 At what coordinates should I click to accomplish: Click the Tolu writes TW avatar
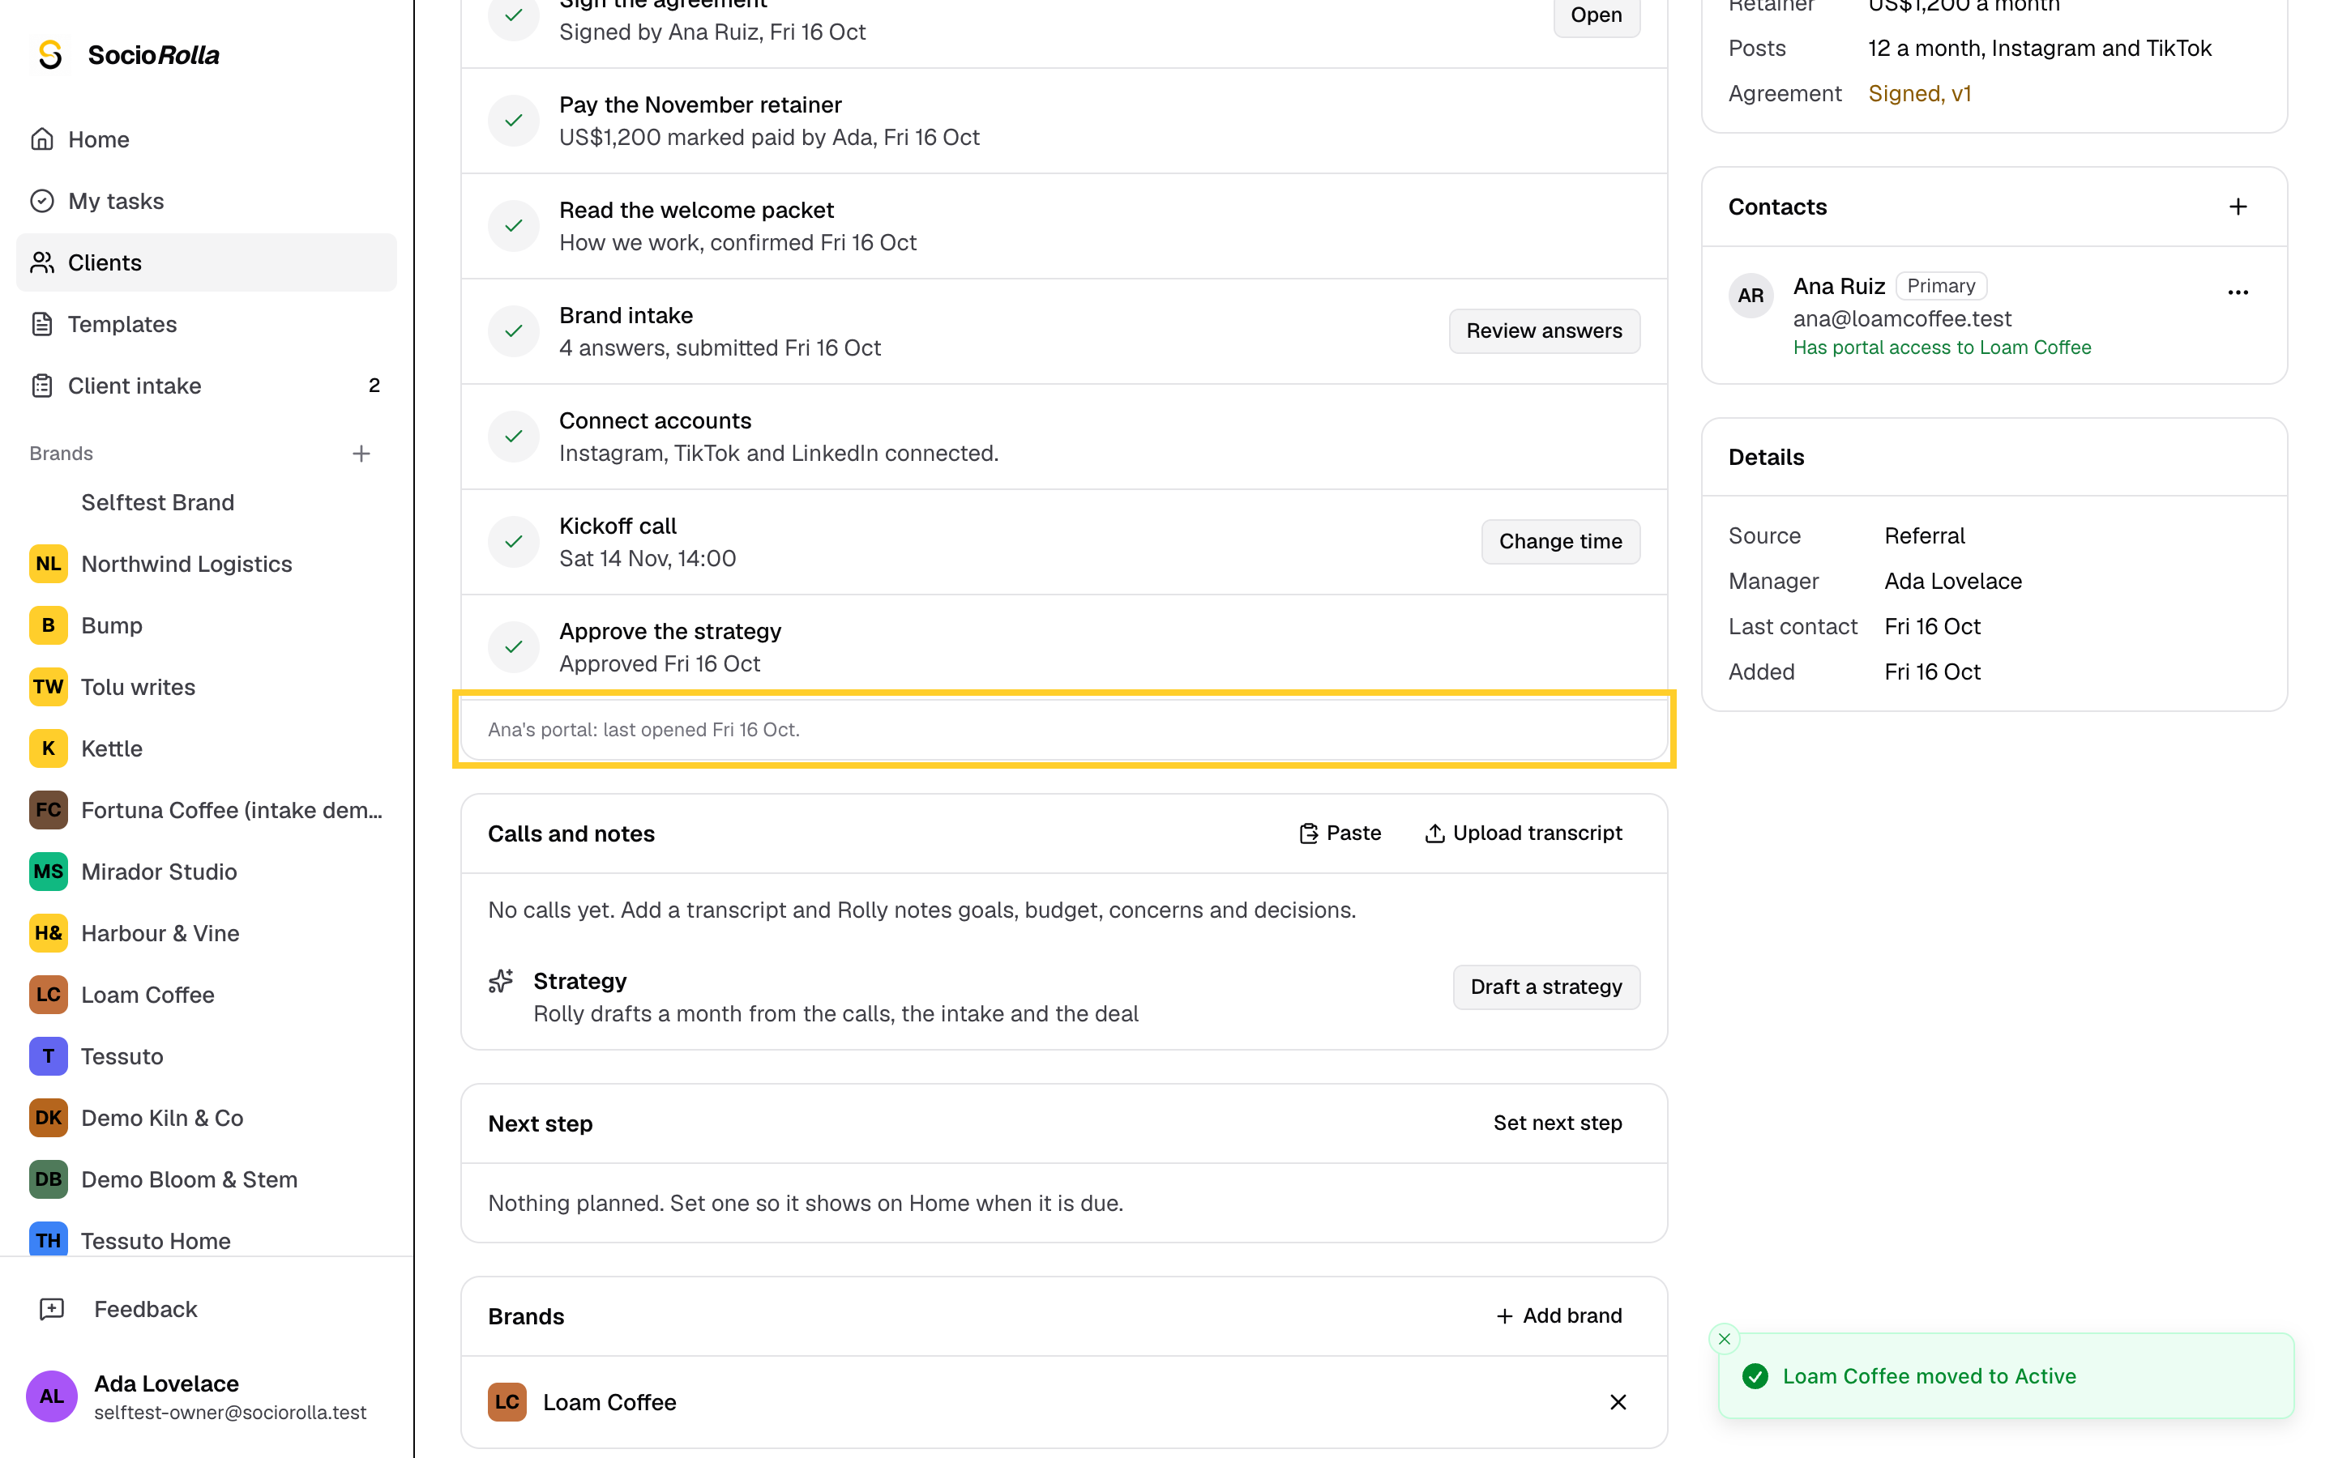point(49,687)
